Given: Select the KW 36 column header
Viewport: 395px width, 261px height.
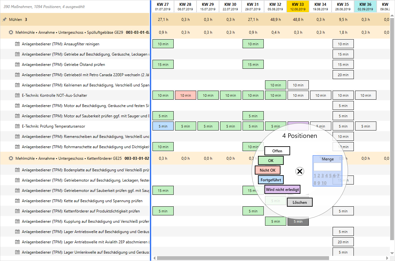Looking at the screenshot, I should (365, 6).
